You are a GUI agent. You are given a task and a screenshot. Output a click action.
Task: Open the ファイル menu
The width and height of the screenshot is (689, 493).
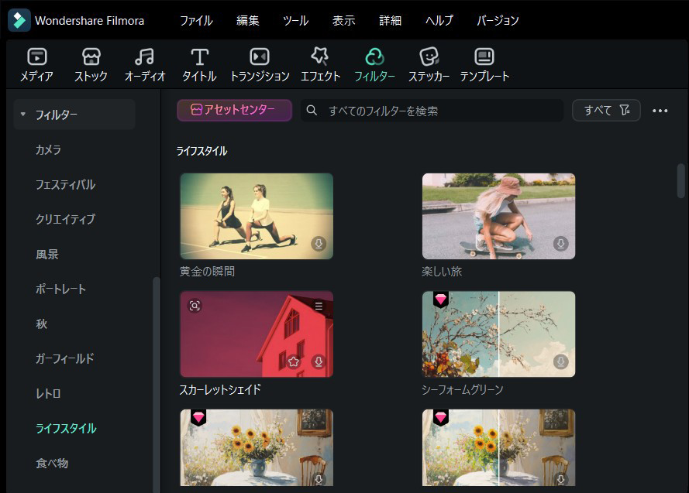coord(195,21)
